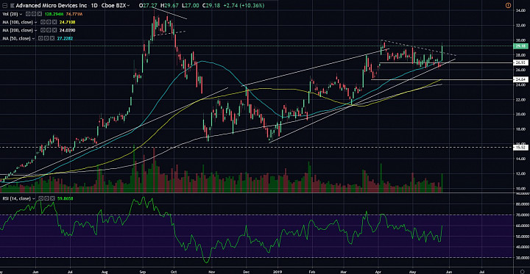Expand the MA (100, close) dropdown arrow

click(x=36, y=22)
